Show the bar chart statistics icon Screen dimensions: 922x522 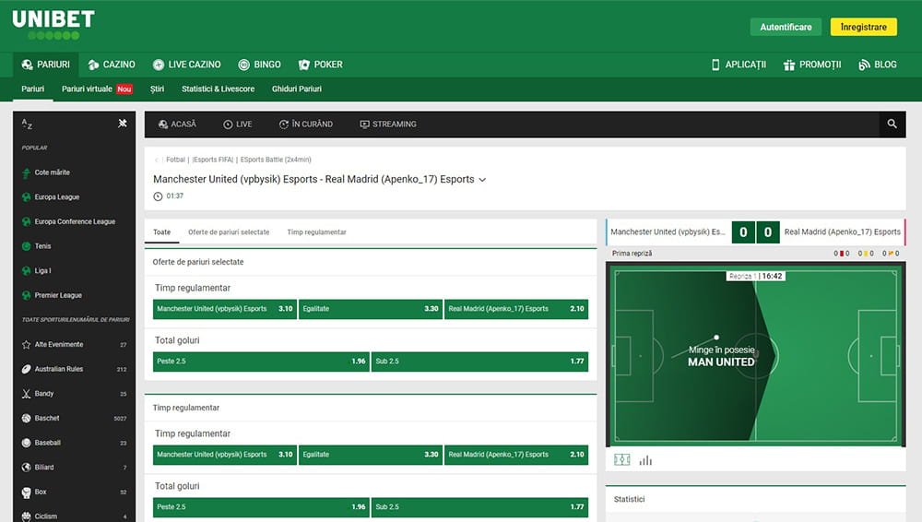(645, 459)
